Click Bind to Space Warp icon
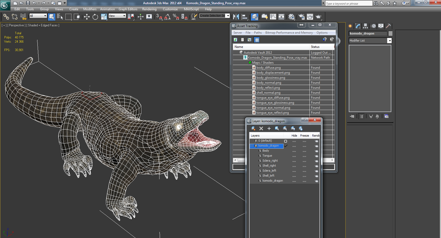This screenshot has height=238, width=441. tap(23, 17)
